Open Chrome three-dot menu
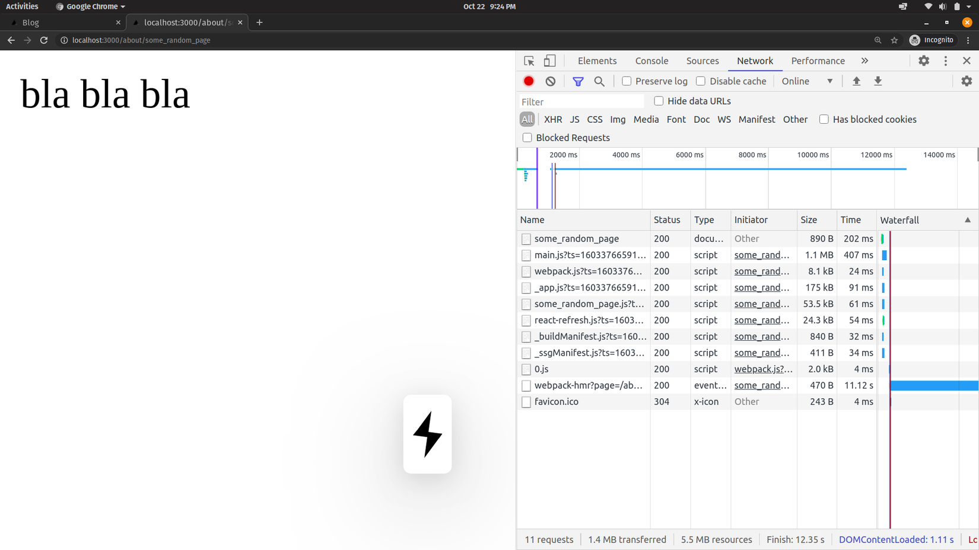The image size is (979, 550). [x=968, y=40]
